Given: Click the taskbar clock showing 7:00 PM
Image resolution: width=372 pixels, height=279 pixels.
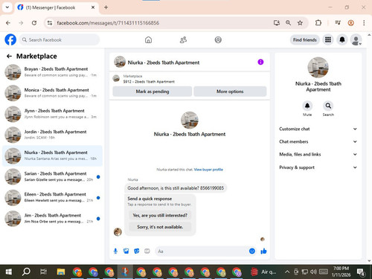Looking at the screenshot, I should click(341, 272).
